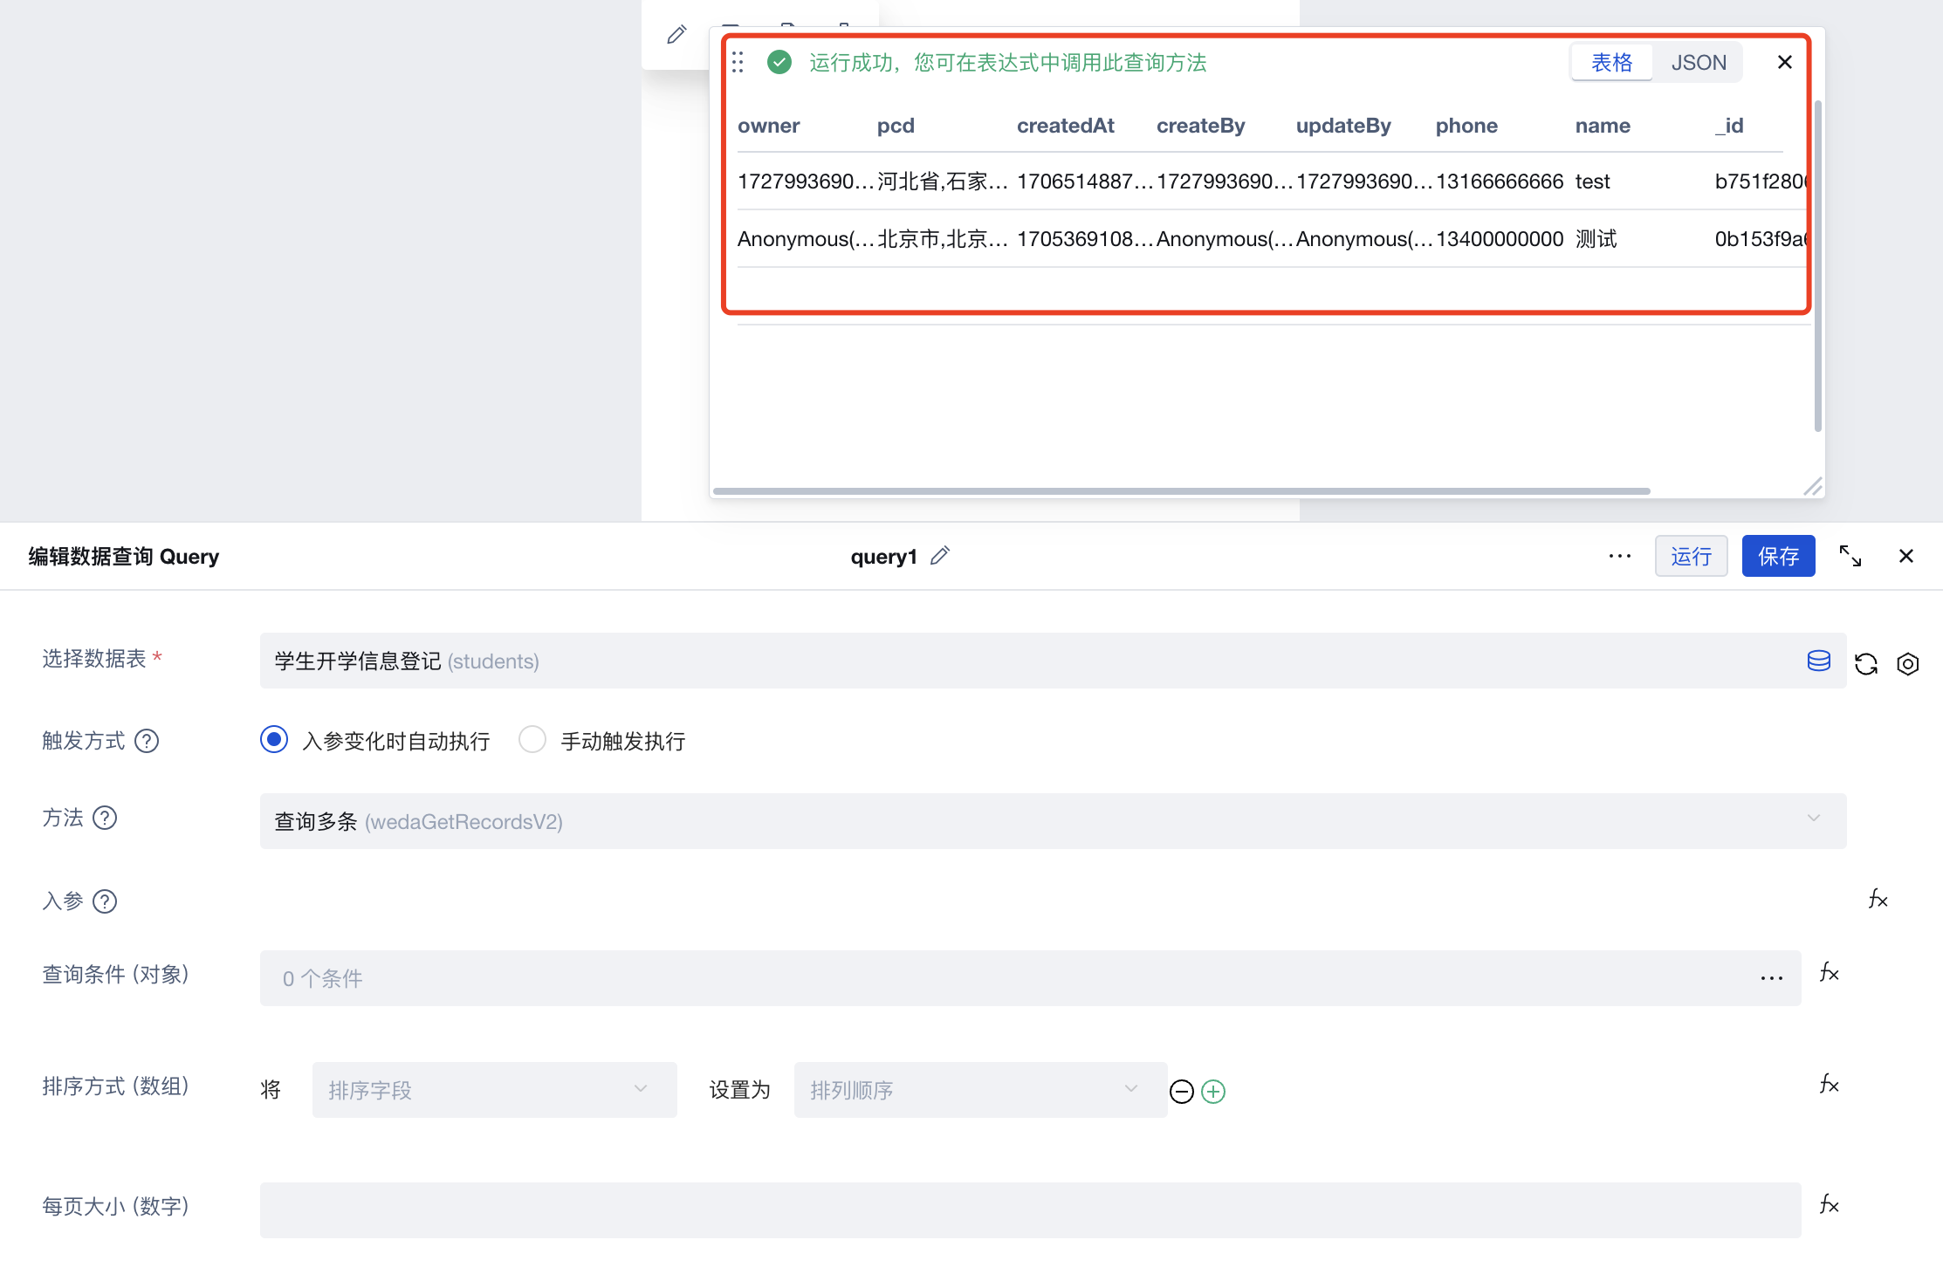Toggle fx expression for 排序方式
The height and width of the screenshot is (1288, 1943).
click(x=1830, y=1085)
